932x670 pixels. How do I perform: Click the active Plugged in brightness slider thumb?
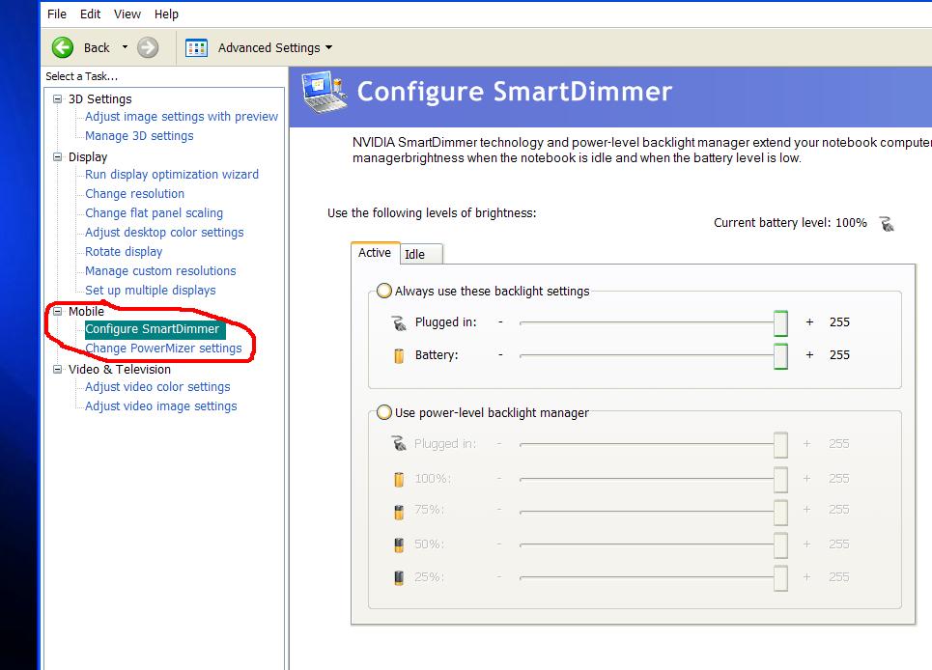point(780,323)
